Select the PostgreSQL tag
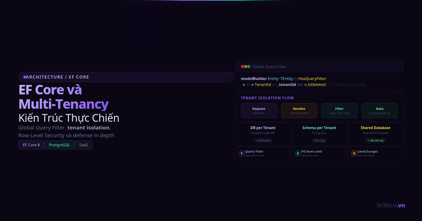The image size is (422, 221). coord(59,145)
